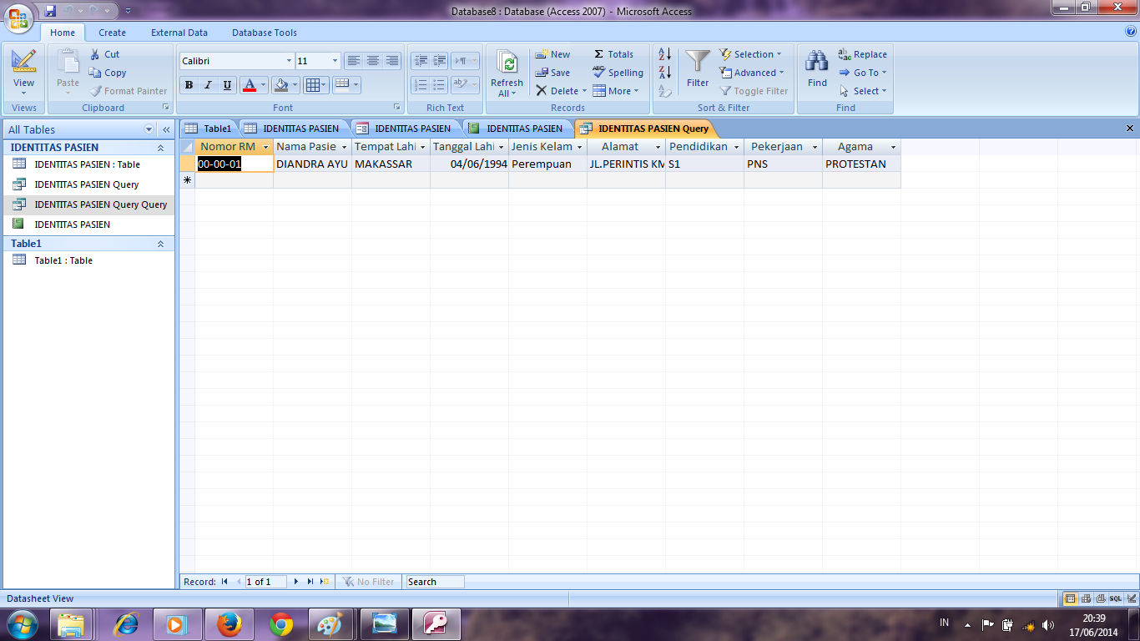Viewport: 1140px width, 641px height.
Task: Click the record number box
Action: click(x=265, y=582)
